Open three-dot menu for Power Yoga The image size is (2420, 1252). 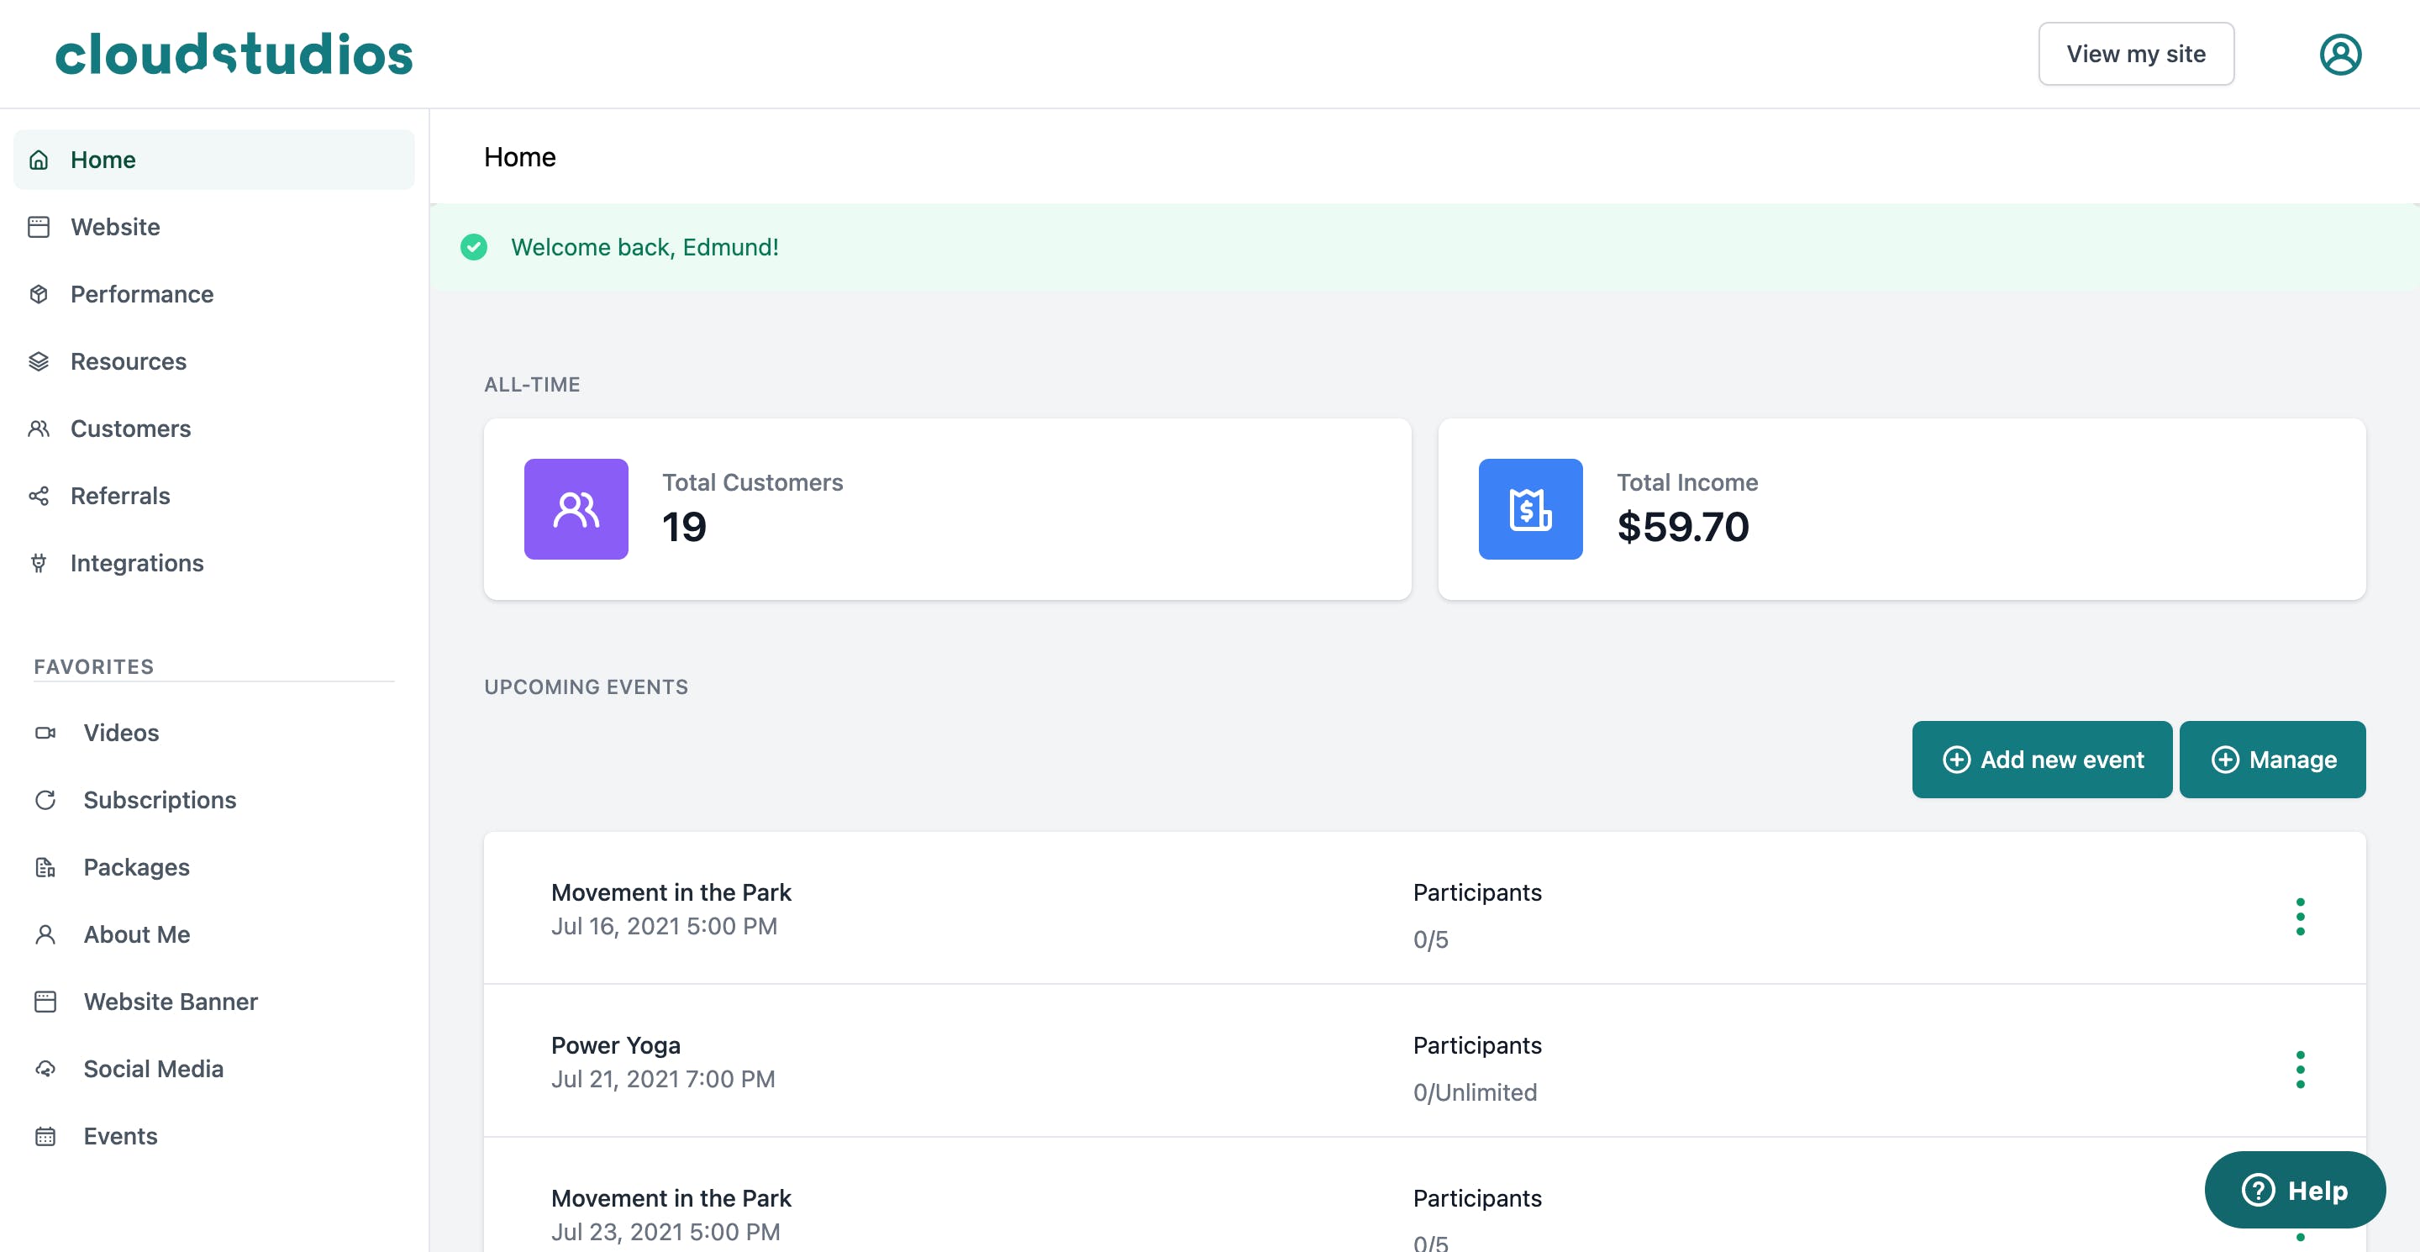click(x=2300, y=1069)
